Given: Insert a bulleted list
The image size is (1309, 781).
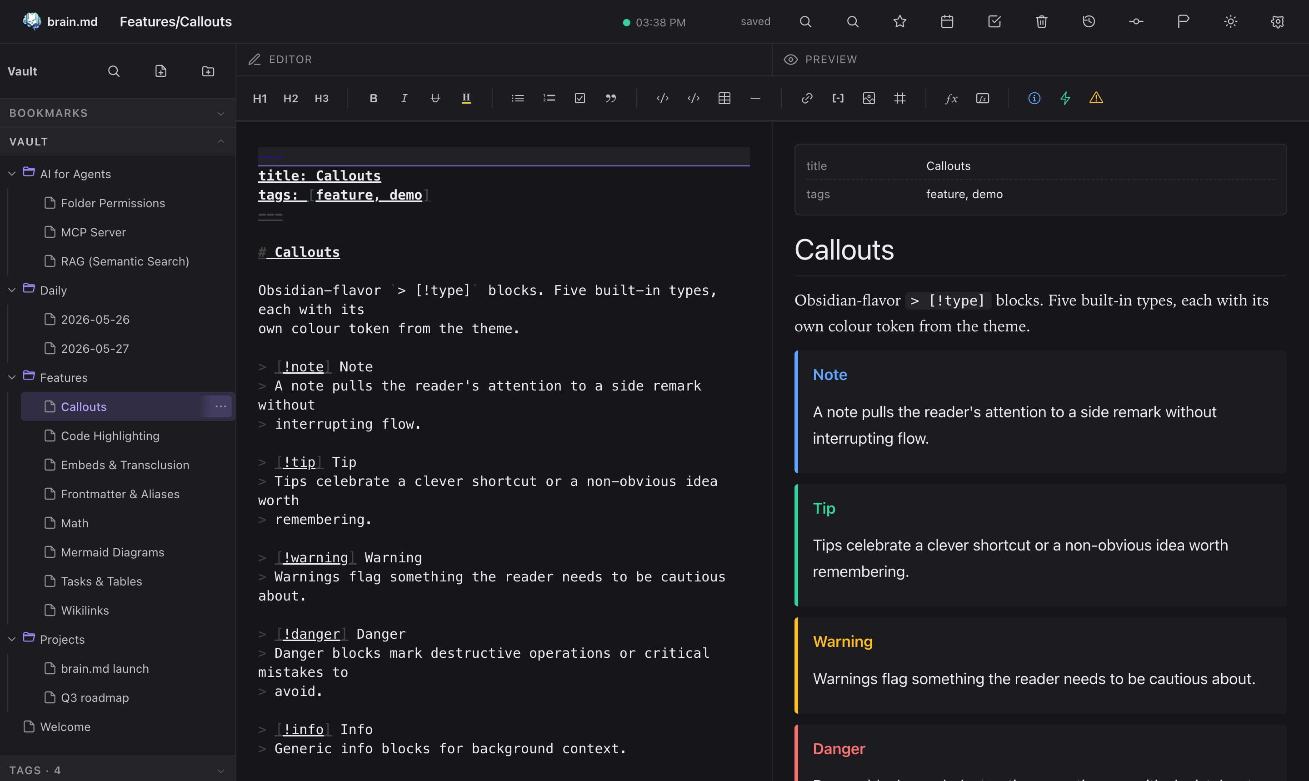Looking at the screenshot, I should pos(518,98).
